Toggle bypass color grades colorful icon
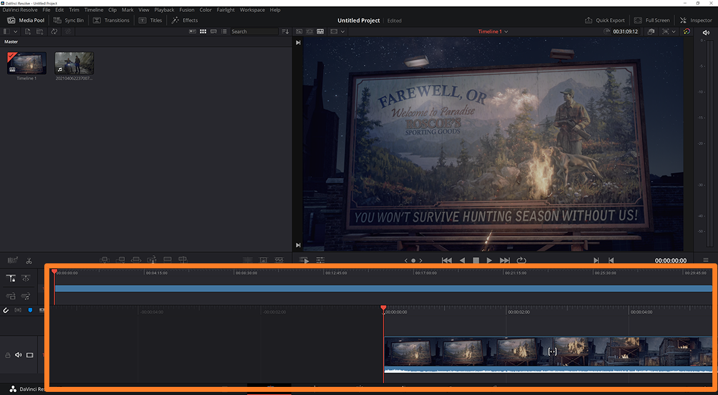The height and width of the screenshot is (395, 718). [686, 32]
